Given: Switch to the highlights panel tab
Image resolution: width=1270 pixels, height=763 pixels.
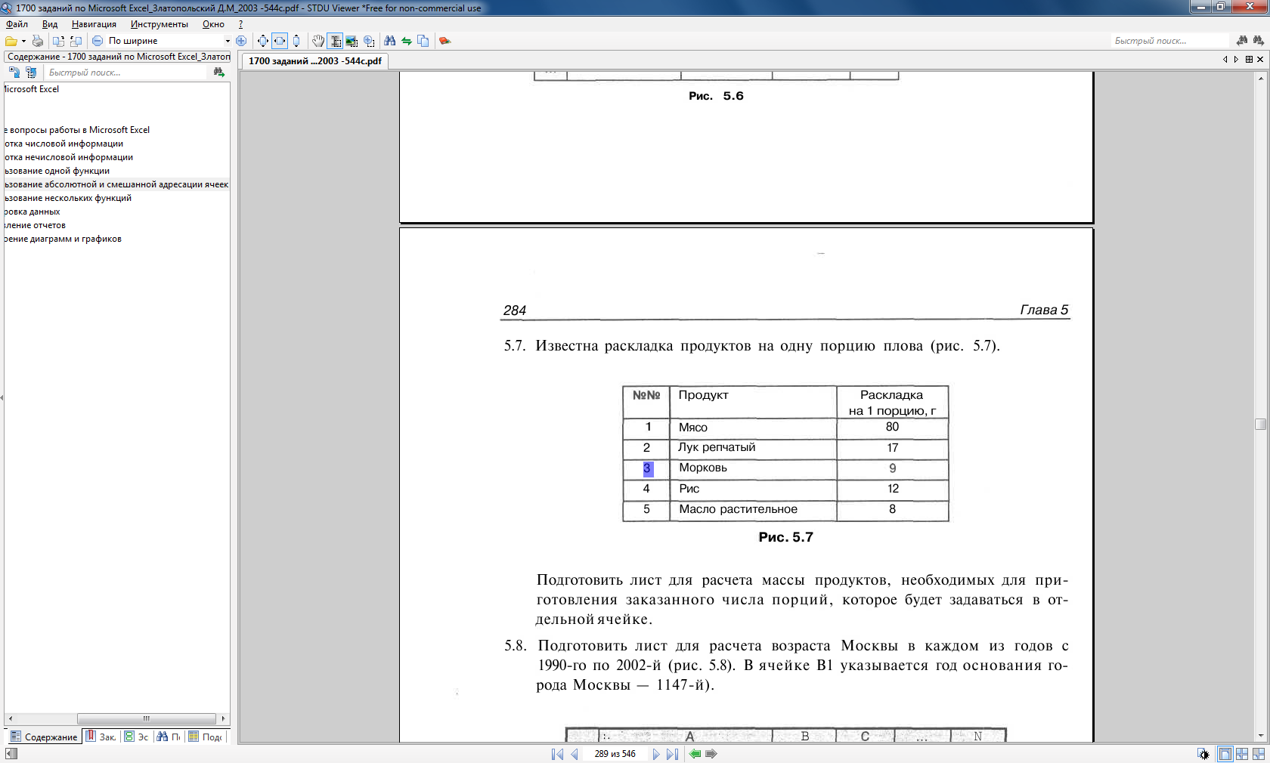Looking at the screenshot, I should 206,737.
